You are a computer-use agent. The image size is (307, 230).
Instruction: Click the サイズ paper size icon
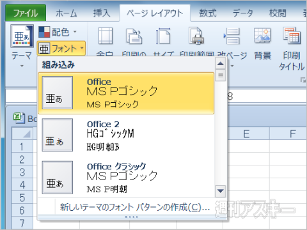pos(163,36)
